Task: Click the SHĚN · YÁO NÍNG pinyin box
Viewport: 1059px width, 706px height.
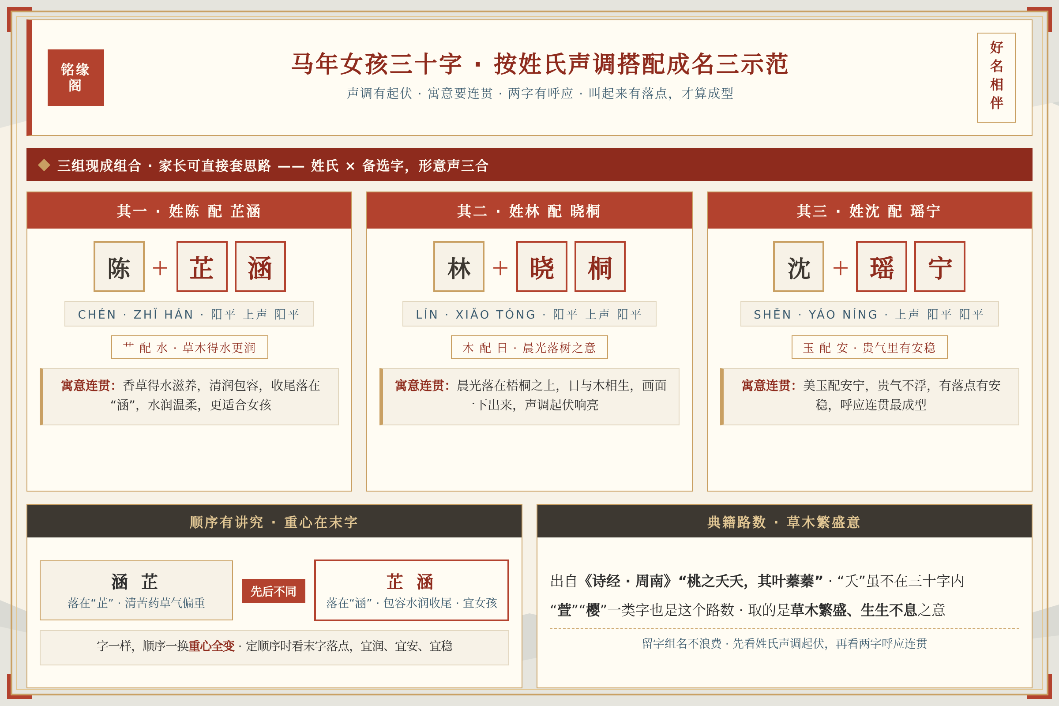Action: click(x=869, y=314)
